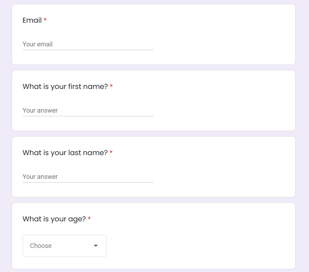Click the red asterisk next to Email

coord(45,20)
